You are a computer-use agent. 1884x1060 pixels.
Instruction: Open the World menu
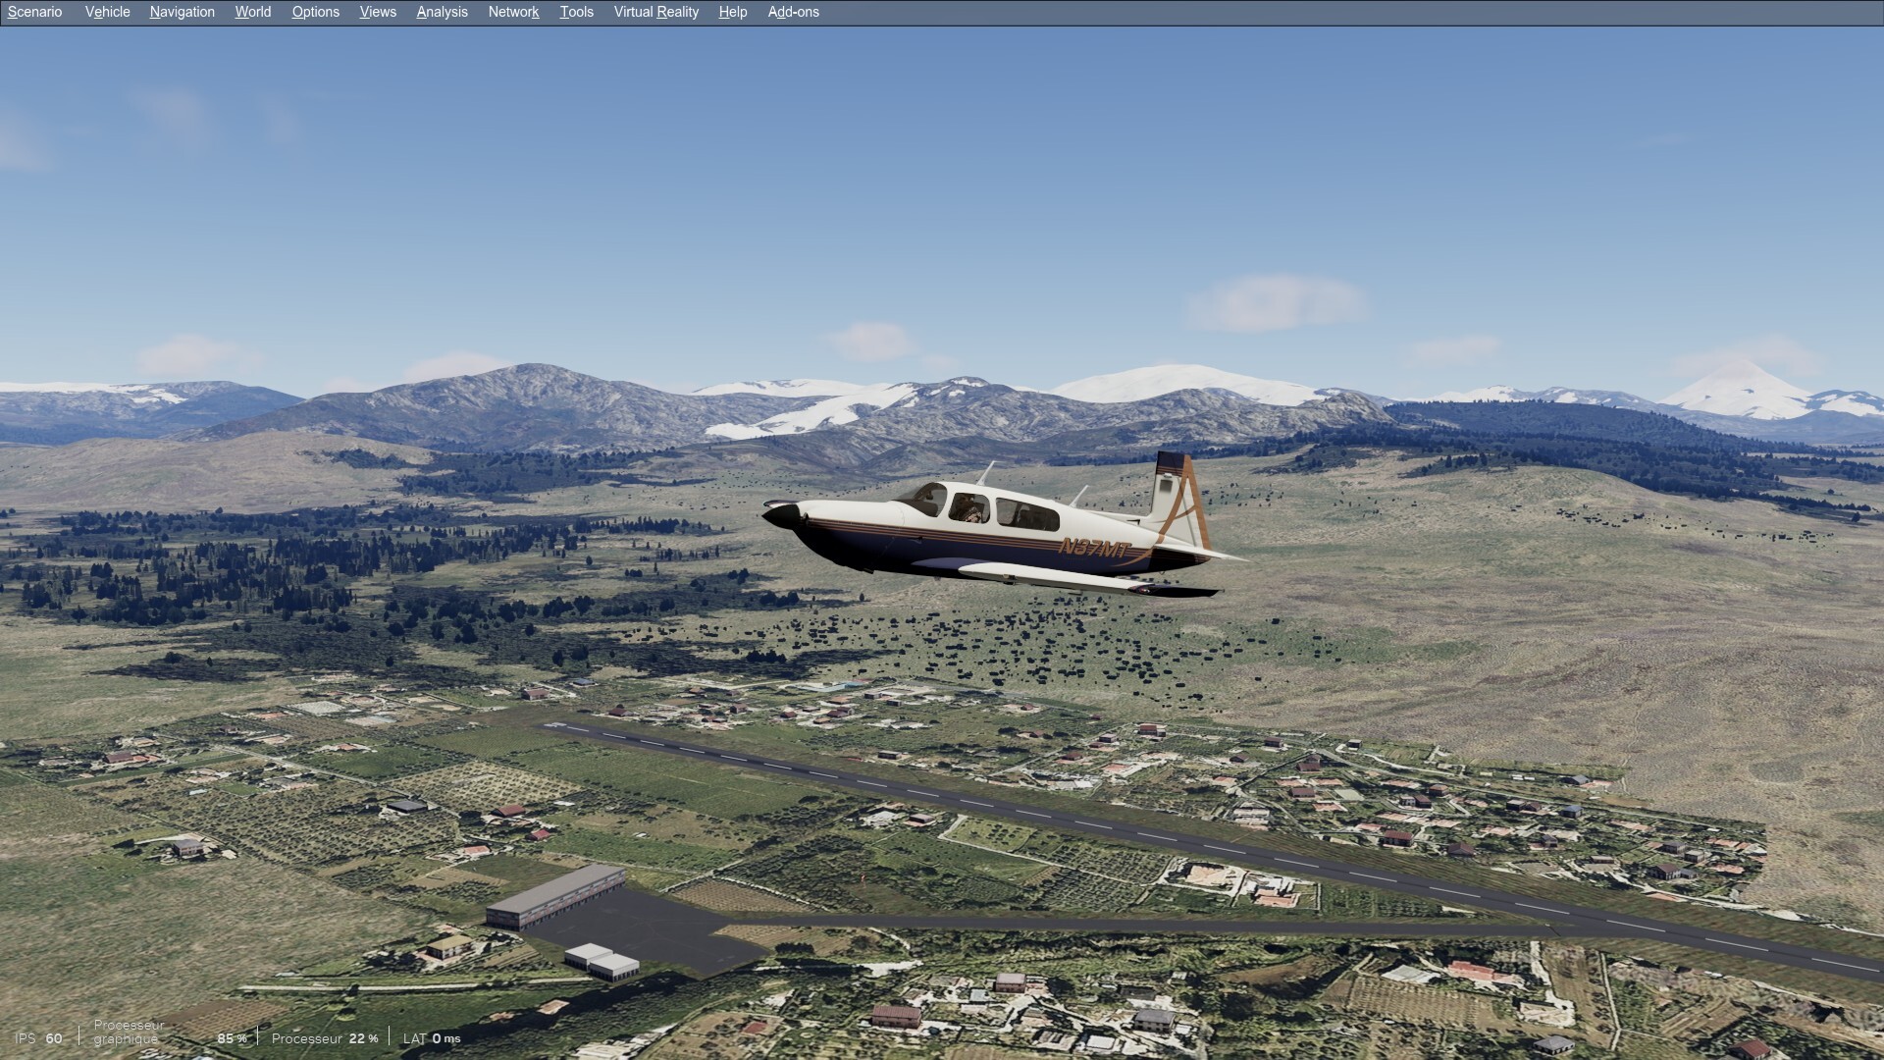[252, 12]
